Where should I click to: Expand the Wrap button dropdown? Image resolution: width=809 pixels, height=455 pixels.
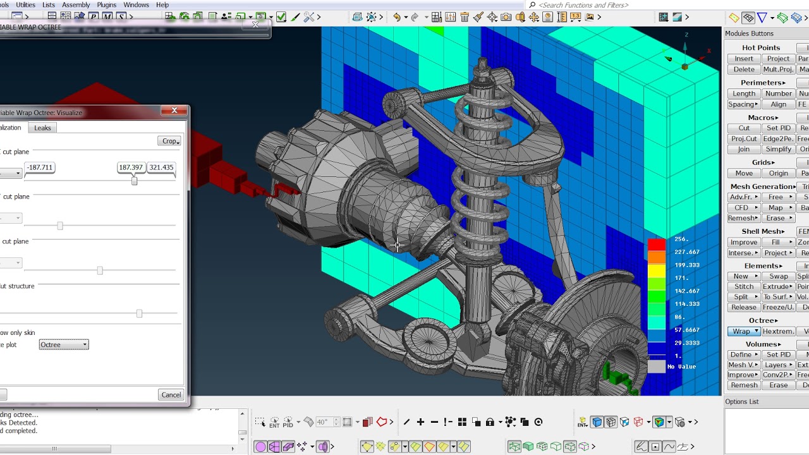click(x=756, y=331)
